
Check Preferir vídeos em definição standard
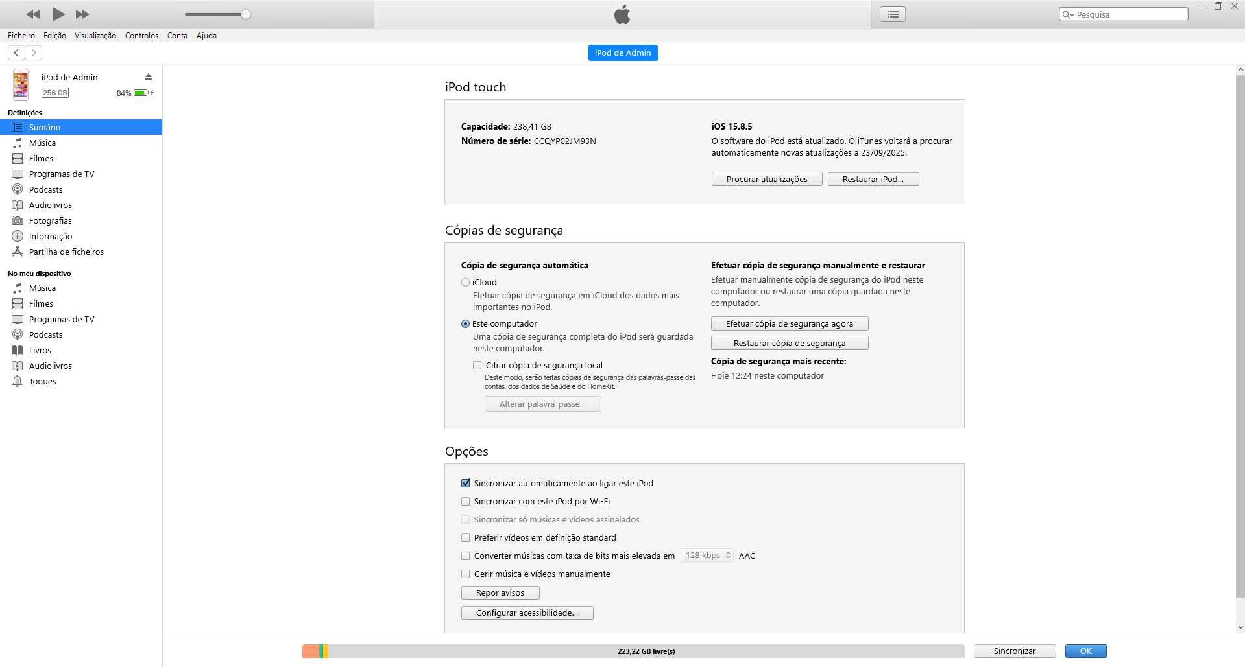coord(465,537)
